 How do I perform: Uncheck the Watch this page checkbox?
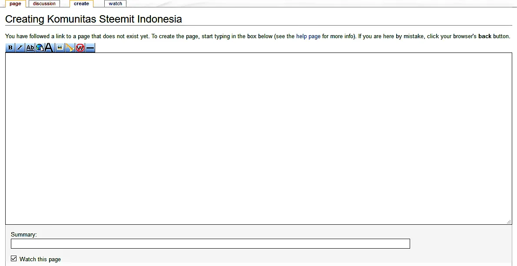[13, 259]
